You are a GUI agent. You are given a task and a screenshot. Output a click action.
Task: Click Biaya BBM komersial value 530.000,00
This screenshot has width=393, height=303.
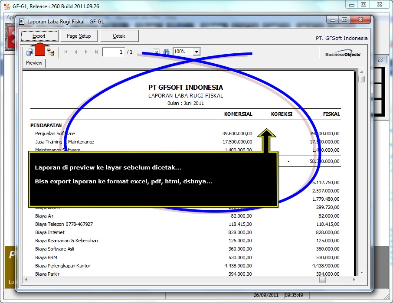coord(240,257)
